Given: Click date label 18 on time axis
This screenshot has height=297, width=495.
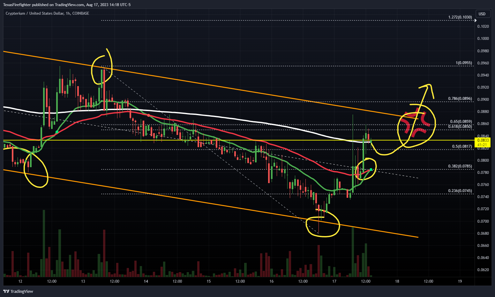Looking at the screenshot, I should click(x=397, y=281).
